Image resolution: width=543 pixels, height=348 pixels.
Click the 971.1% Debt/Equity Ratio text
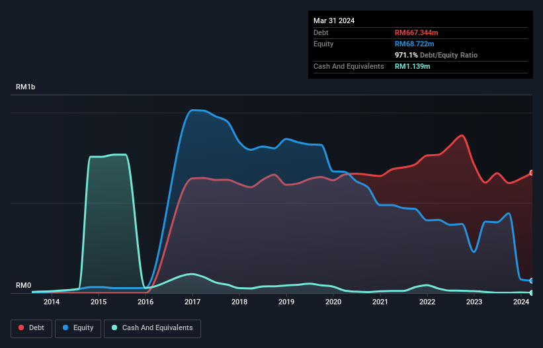[x=436, y=55]
